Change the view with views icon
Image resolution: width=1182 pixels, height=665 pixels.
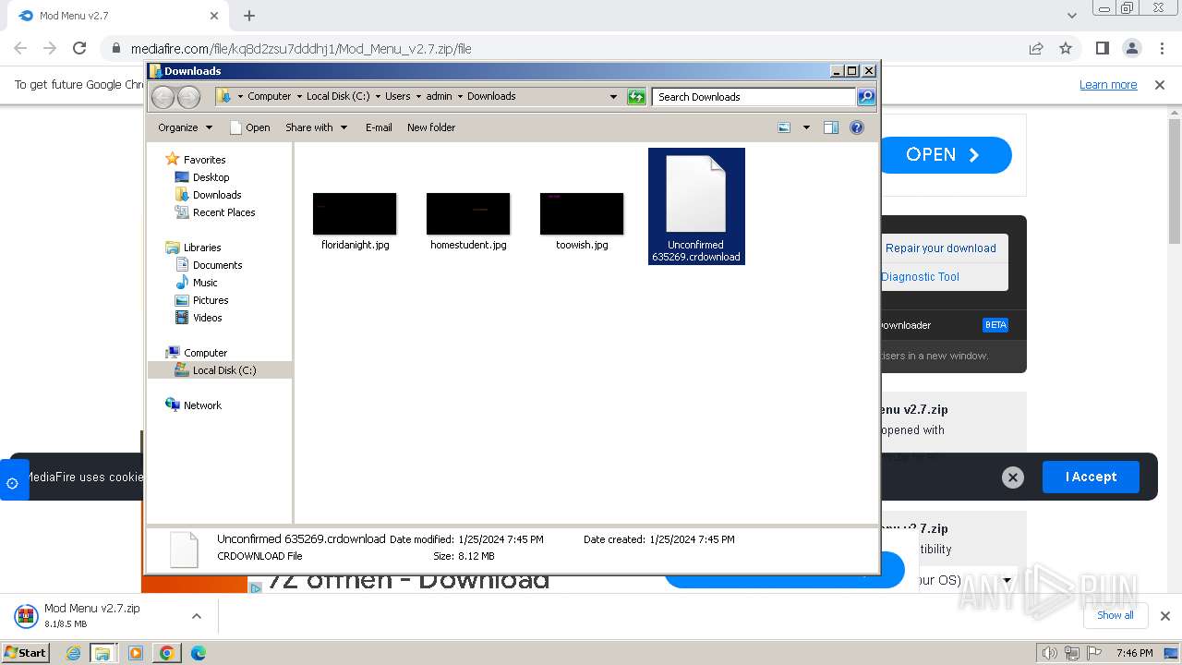pos(784,127)
